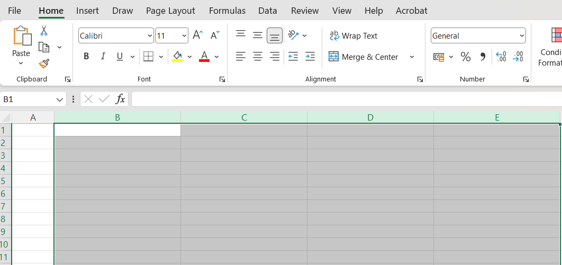This screenshot has height=265, width=562.
Task: Cancel formula bar entry X icon
Action: [88, 99]
